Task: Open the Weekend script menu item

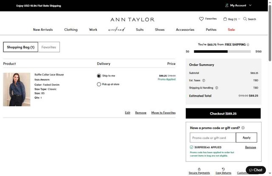Action: 116,30
